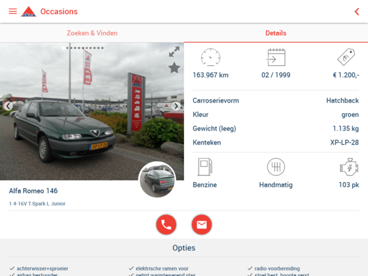This screenshot has height=276, width=368.
Task: Click the '1.4-16V T.Spark L Junior' subtitle
Action: [37, 204]
